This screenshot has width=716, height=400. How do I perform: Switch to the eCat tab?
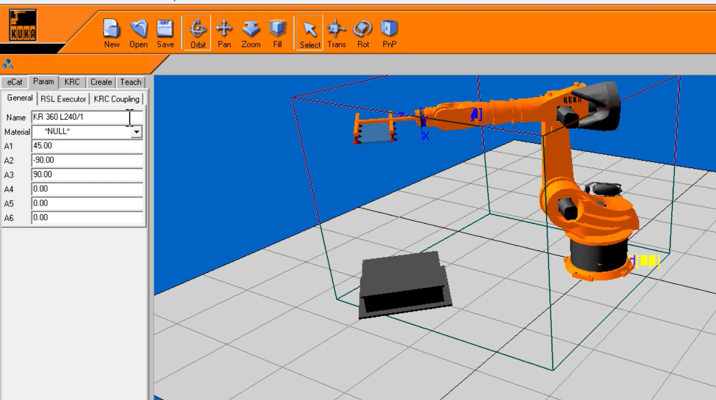point(15,82)
